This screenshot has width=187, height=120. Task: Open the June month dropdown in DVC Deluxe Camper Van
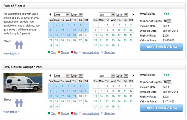tap(62, 76)
